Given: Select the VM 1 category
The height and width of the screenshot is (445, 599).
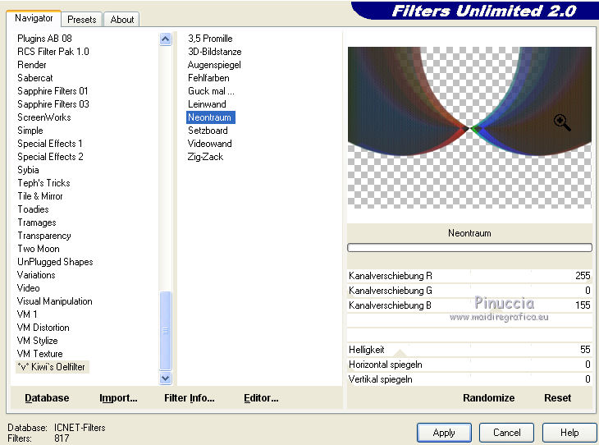Looking at the screenshot, I should (27, 314).
